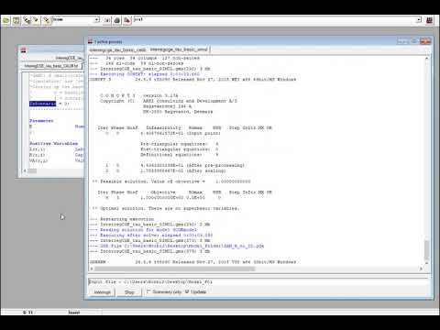Enable the Summary only checkbox

pos(148,291)
